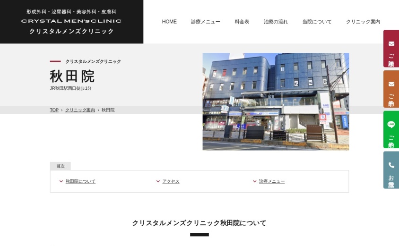The width and height of the screenshot is (399, 246).
Task: Open the green LINE reservation button
Action: click(x=391, y=129)
